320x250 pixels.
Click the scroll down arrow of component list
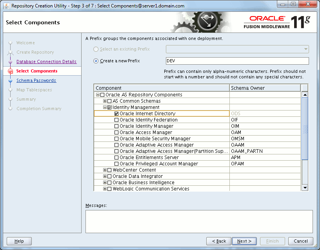tap(305, 188)
